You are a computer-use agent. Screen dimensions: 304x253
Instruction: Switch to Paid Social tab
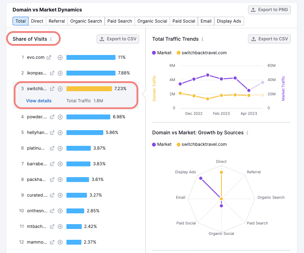(184, 21)
